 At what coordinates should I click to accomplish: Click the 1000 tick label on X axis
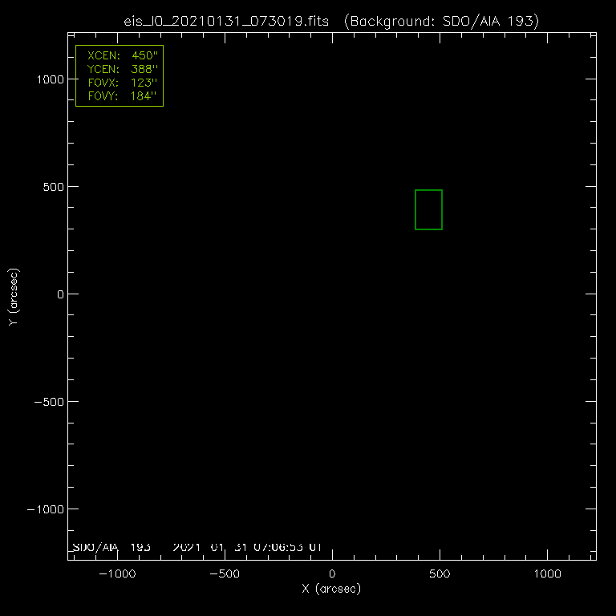(x=547, y=574)
